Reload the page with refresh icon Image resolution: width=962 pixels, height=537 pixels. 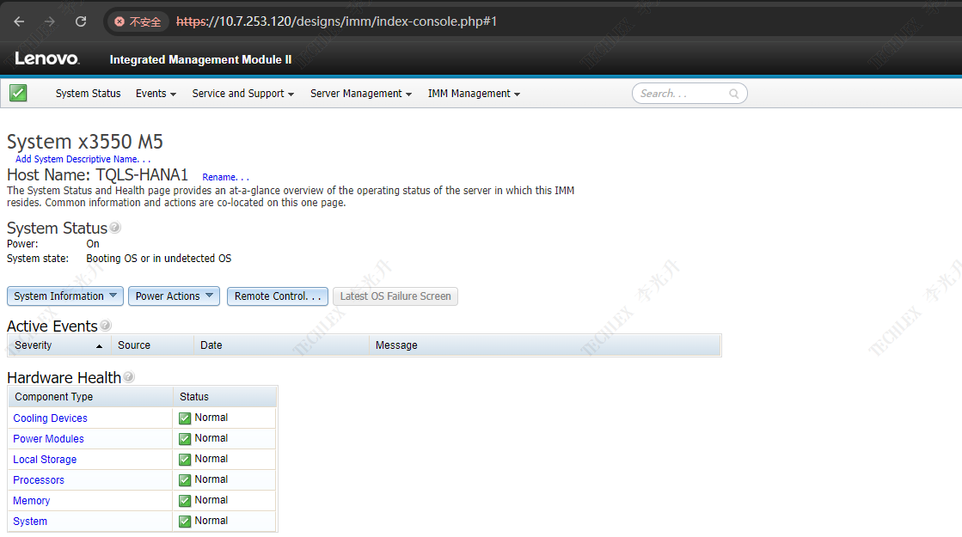coord(80,21)
